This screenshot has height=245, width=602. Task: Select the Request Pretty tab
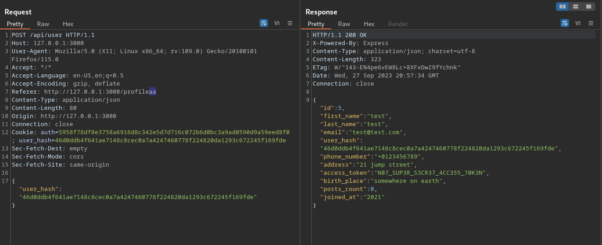click(15, 24)
